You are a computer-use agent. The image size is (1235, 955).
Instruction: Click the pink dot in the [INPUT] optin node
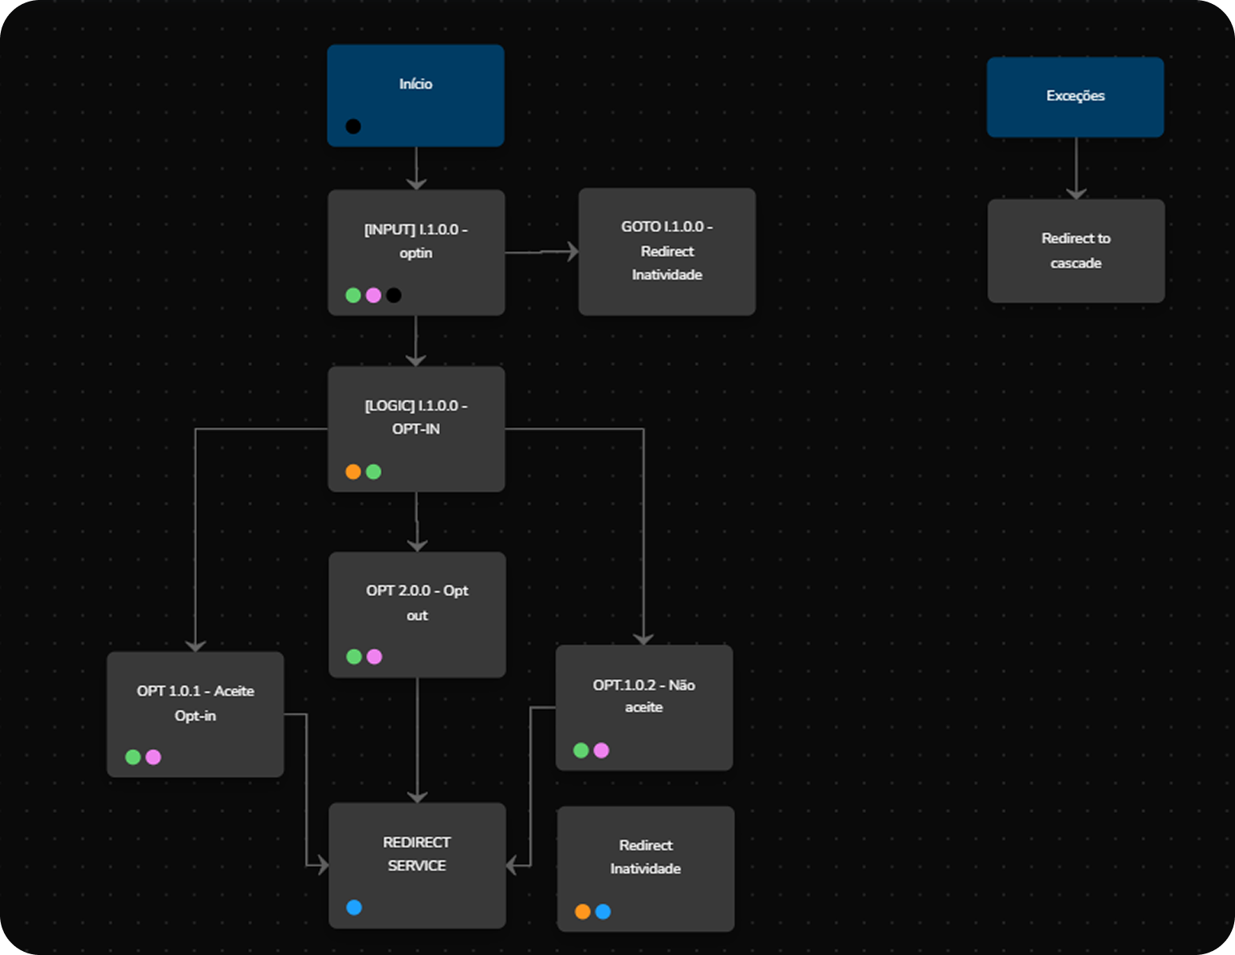pyautogui.click(x=373, y=295)
